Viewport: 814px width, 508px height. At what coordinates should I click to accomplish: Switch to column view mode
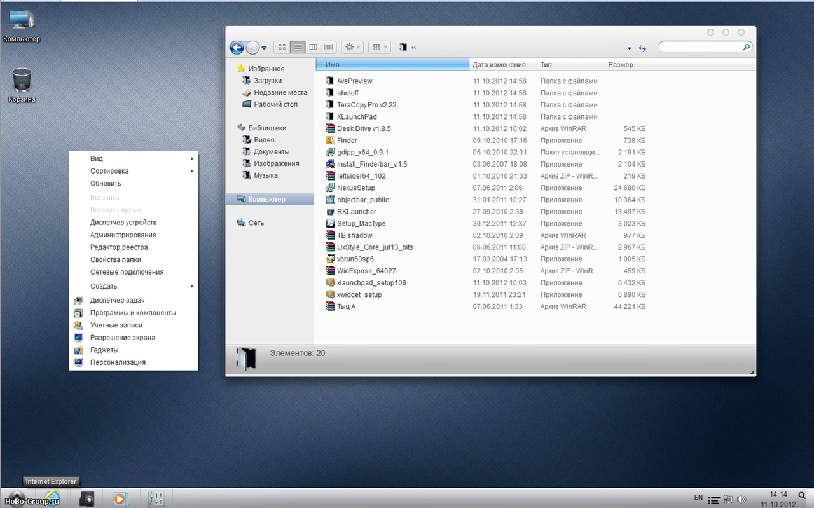click(x=313, y=48)
